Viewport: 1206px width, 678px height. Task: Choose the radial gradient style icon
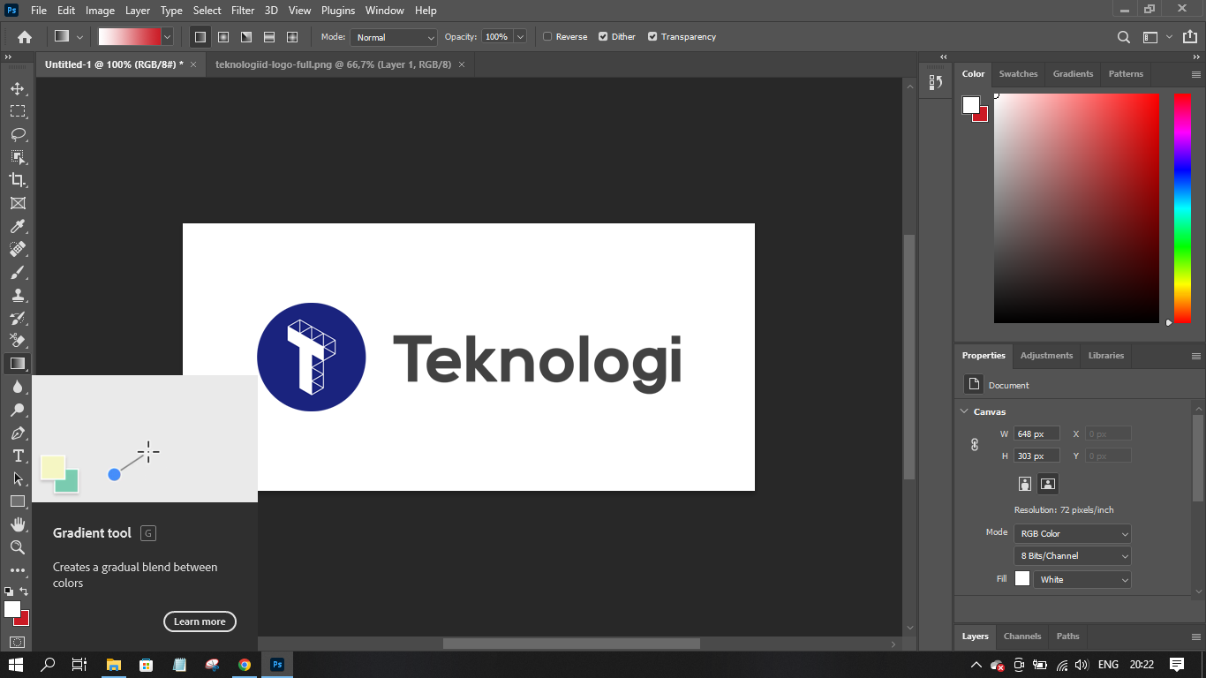[x=223, y=37]
